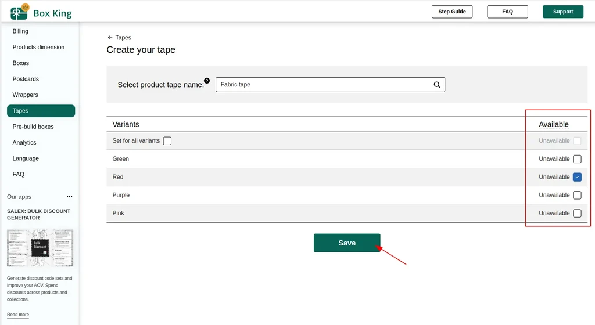Viewport: 595px width, 325px height.
Task: Uncheck the Red variant unavailable checkbox
Action: tap(577, 177)
